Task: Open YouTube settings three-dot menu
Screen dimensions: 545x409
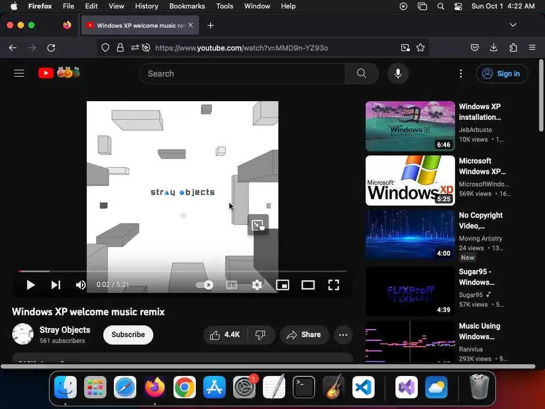Action: [461, 73]
